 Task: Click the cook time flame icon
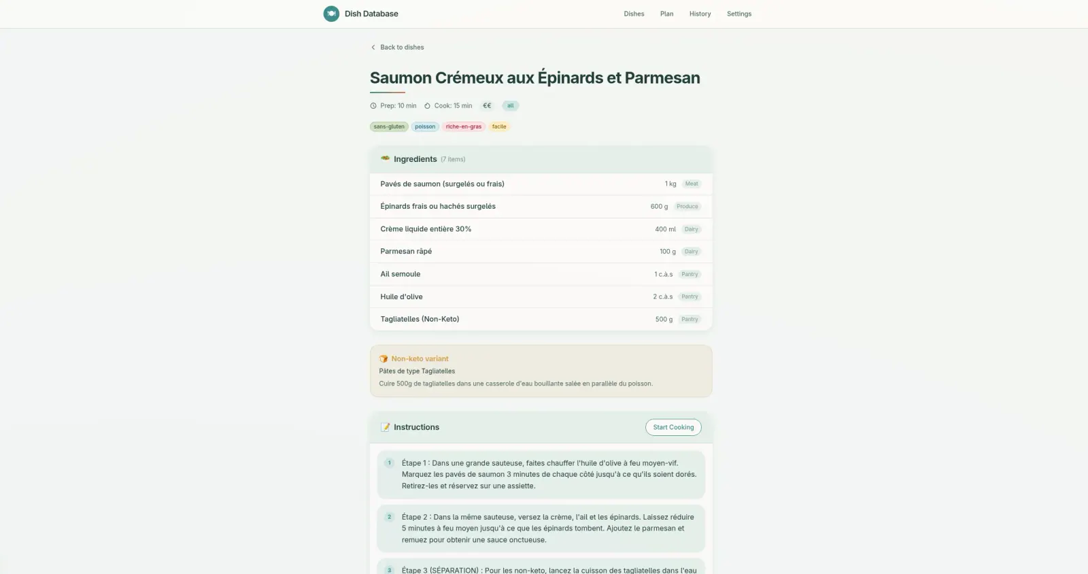[x=427, y=106]
